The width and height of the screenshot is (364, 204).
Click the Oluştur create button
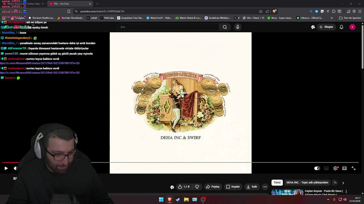coord(326,27)
